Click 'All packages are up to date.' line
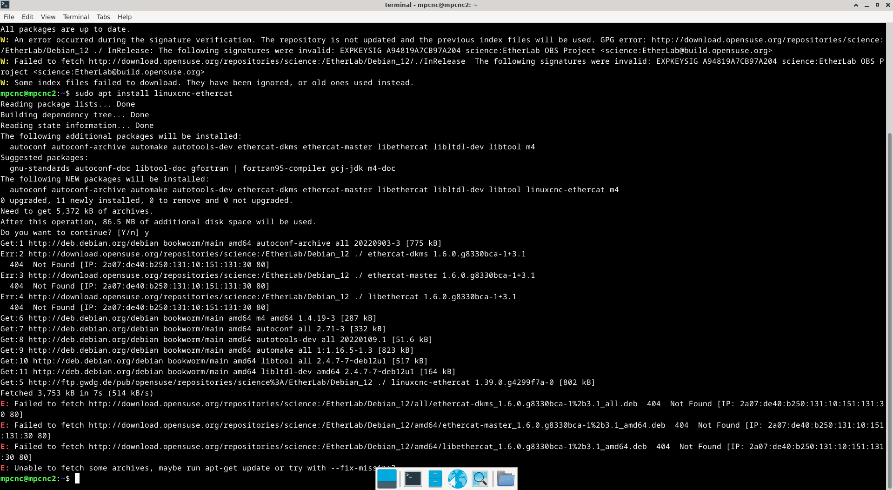 pos(65,29)
